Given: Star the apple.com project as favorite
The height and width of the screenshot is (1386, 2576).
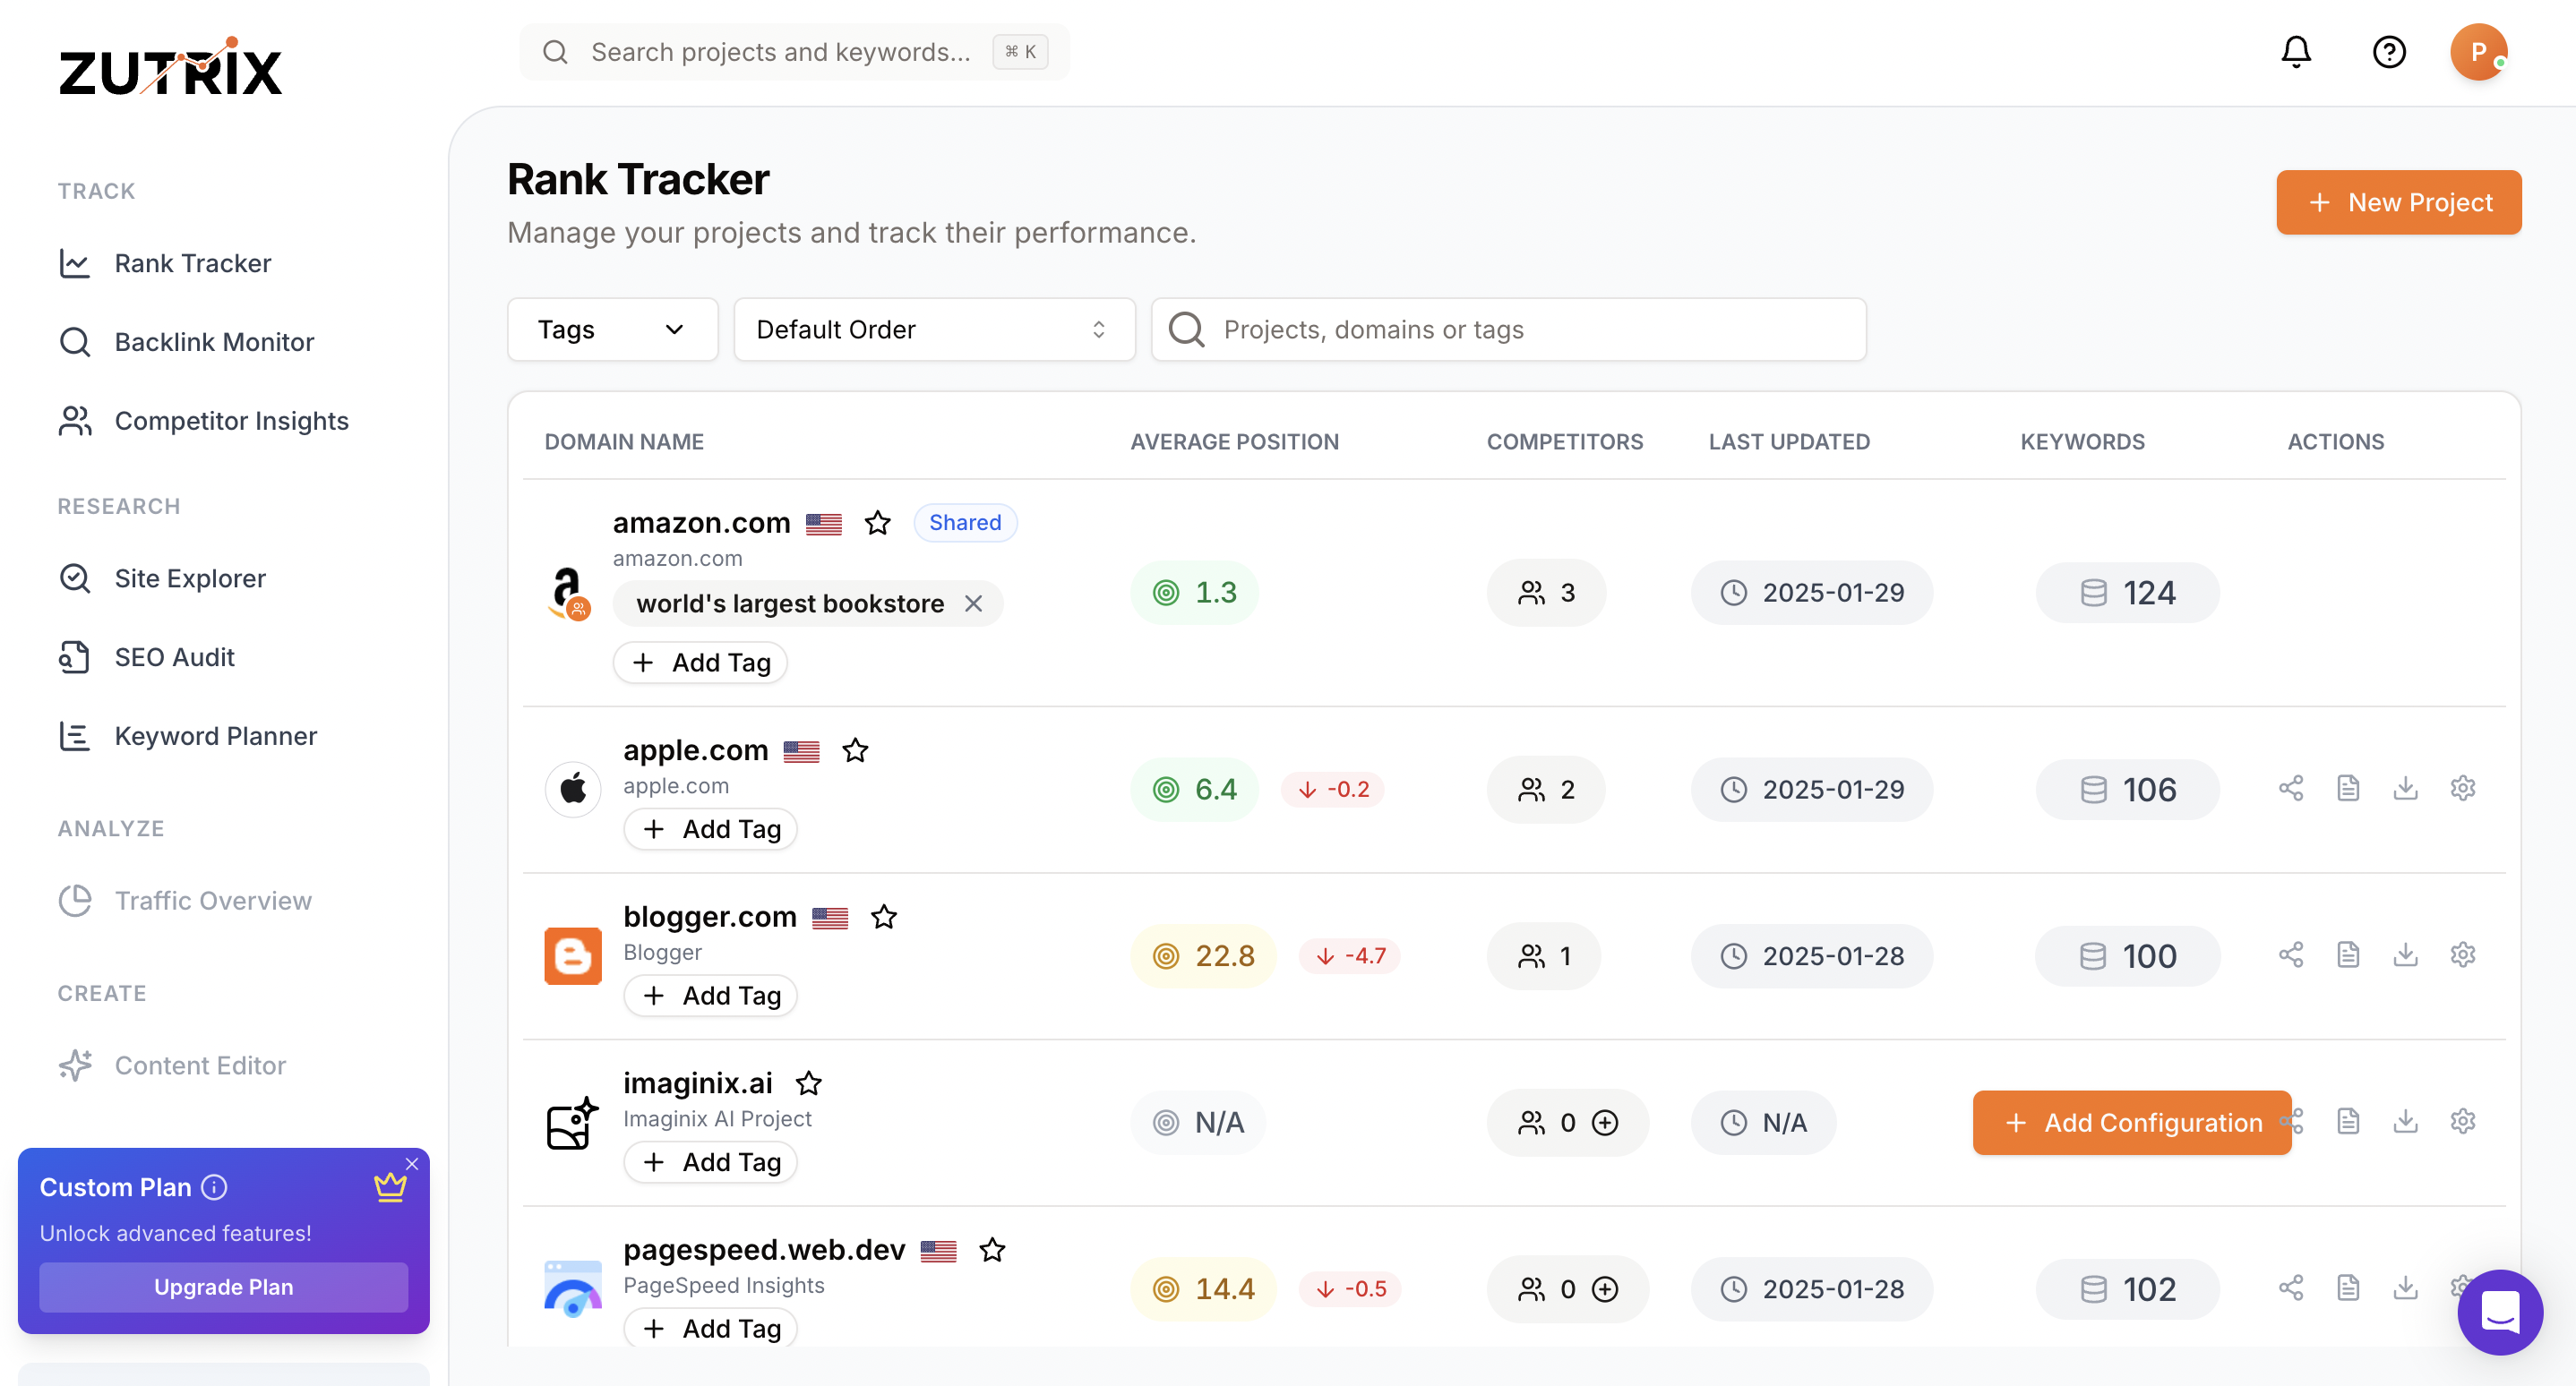Looking at the screenshot, I should pos(854,749).
